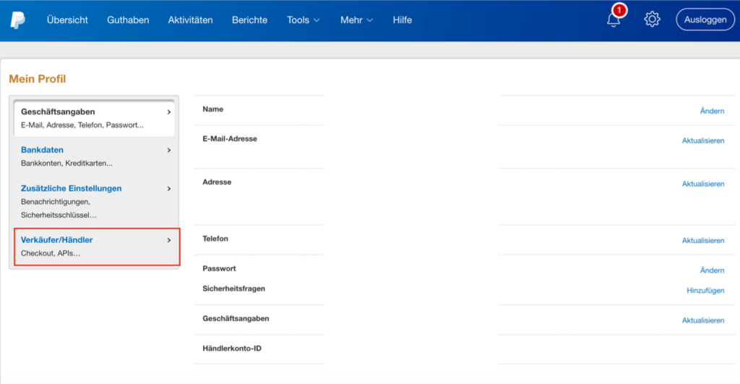
Task: Select the Geschäftsangaben profile section
Action: pyautogui.click(x=94, y=118)
